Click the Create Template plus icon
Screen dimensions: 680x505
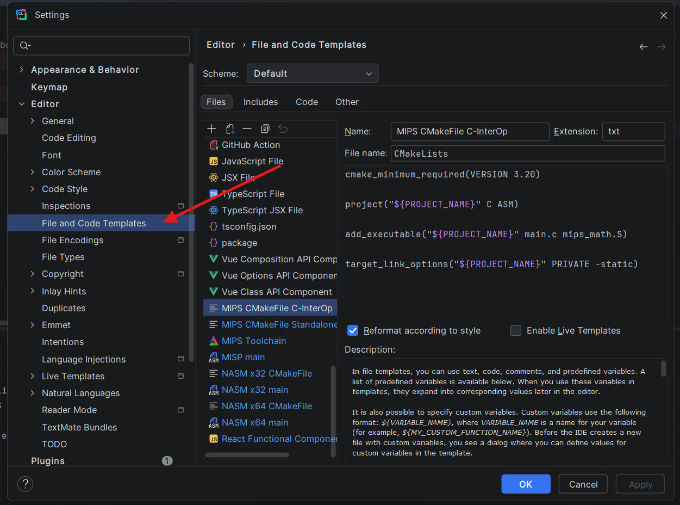pos(212,129)
